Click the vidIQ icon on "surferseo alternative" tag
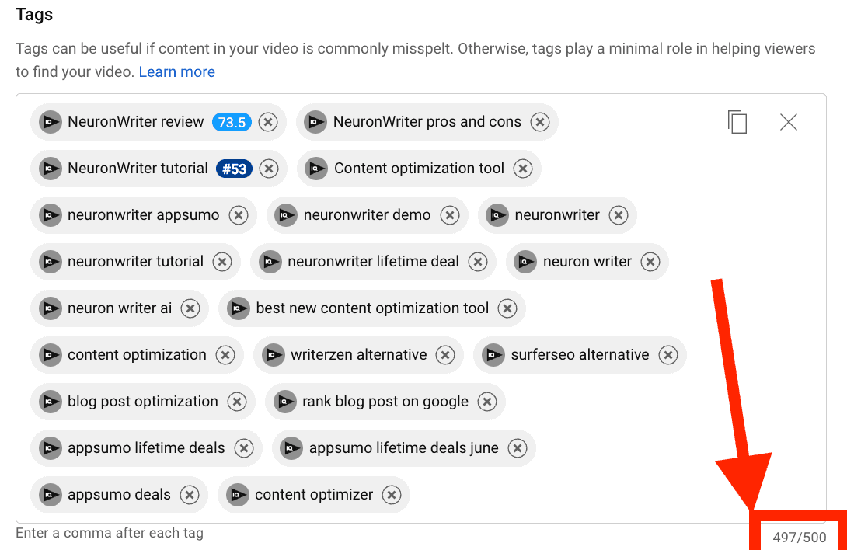The width and height of the screenshot is (847, 550). [493, 355]
